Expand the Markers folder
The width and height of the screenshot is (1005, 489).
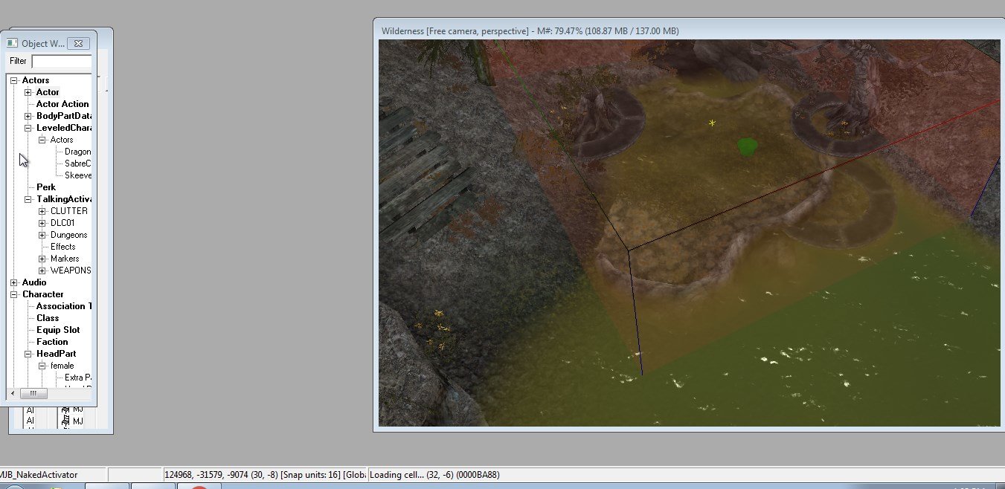42,259
